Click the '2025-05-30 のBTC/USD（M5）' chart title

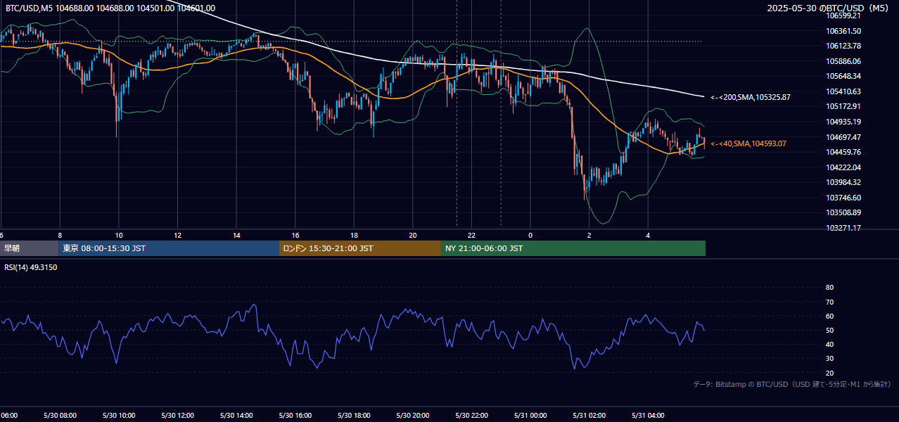(828, 8)
